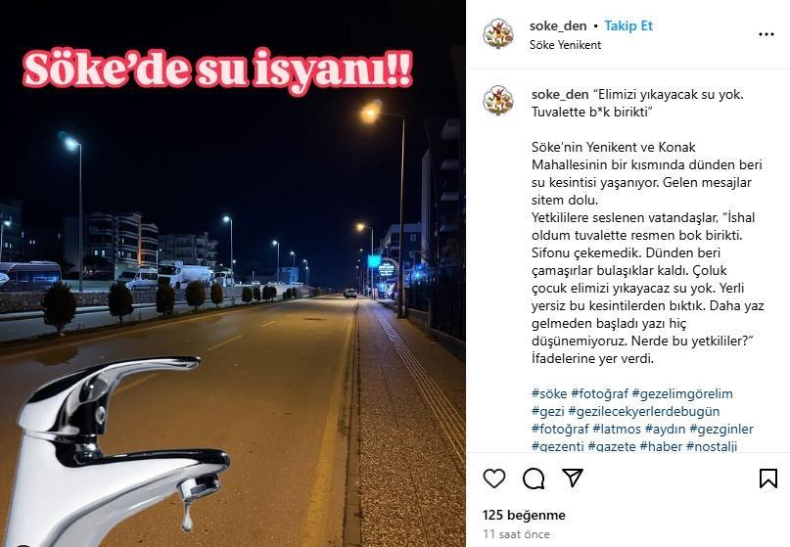Open the #gezelimgörelim hashtag
The width and height of the screenshot is (790, 547).
point(682,394)
